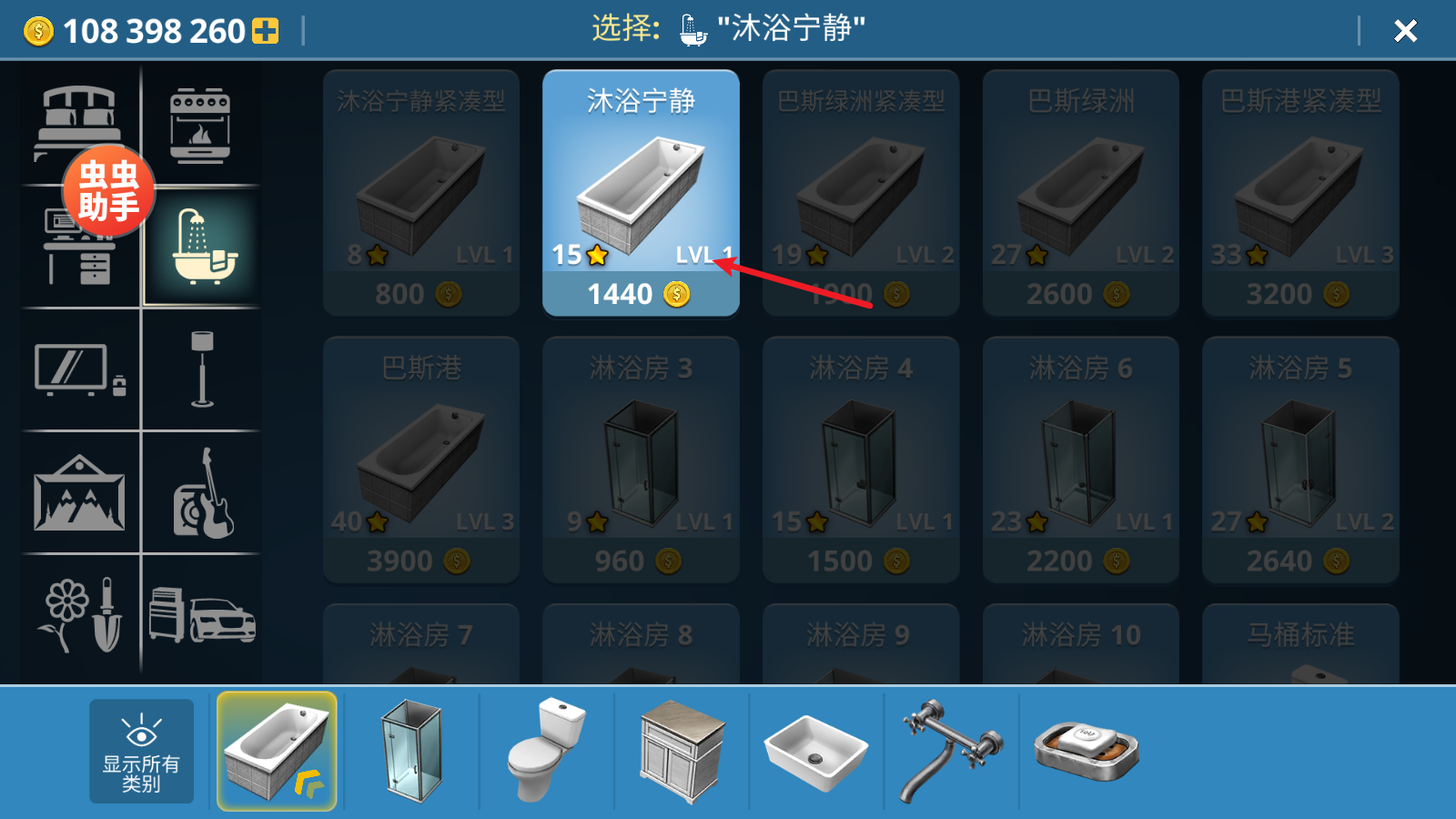Open the flower and shovel garden category
1456x819 pixels.
point(80,614)
